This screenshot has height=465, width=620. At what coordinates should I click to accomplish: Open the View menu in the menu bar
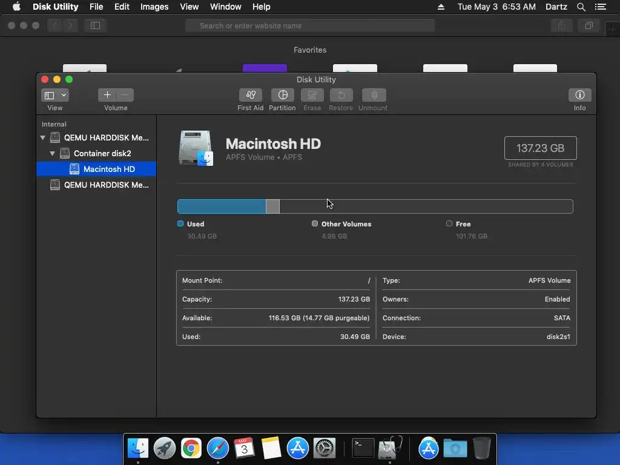(x=190, y=7)
